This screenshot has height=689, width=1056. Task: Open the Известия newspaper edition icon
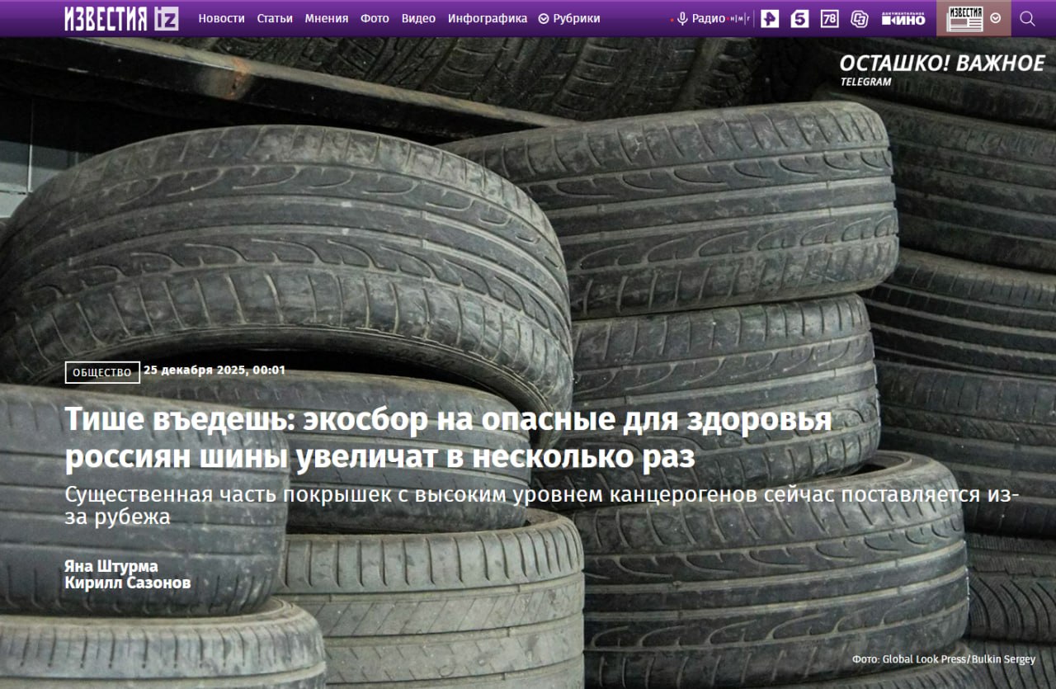coord(964,18)
